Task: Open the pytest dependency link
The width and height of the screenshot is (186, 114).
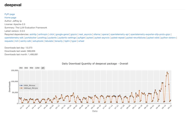Action: 90,38
